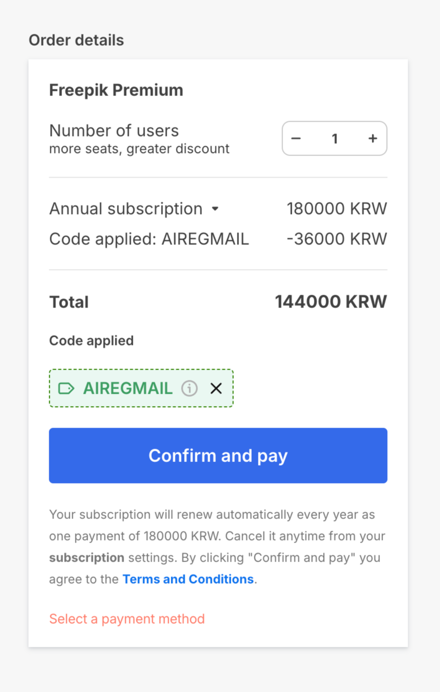Click the coupon tag icon
Viewport: 440px width, 692px height.
point(66,388)
